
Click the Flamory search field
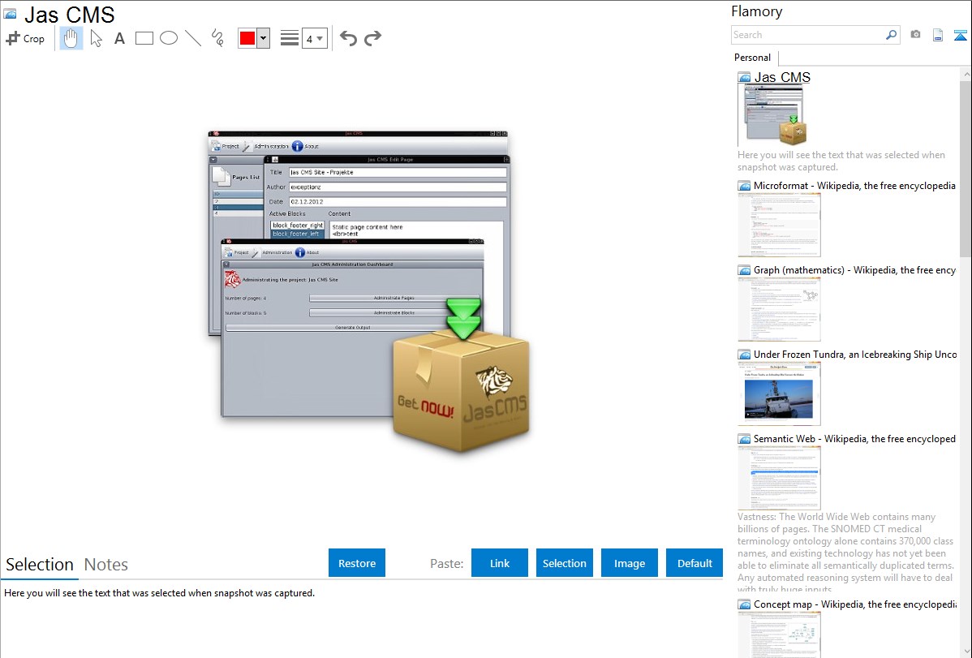click(807, 35)
